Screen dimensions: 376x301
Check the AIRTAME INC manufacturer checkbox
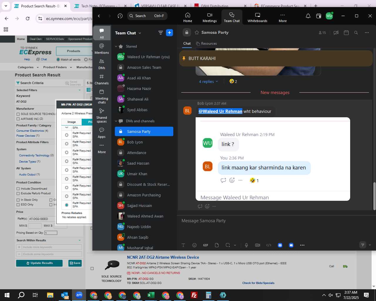coord(18,119)
